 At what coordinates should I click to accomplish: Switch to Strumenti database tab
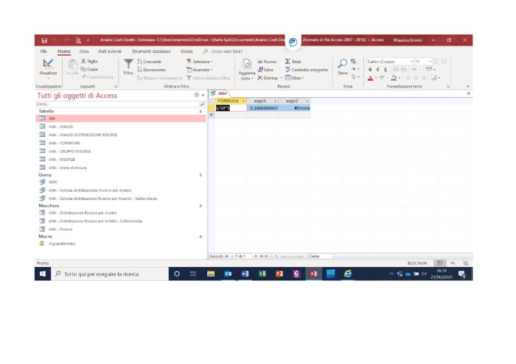click(x=151, y=51)
